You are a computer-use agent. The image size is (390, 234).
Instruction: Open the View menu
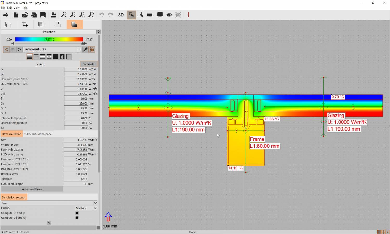click(x=16, y=8)
